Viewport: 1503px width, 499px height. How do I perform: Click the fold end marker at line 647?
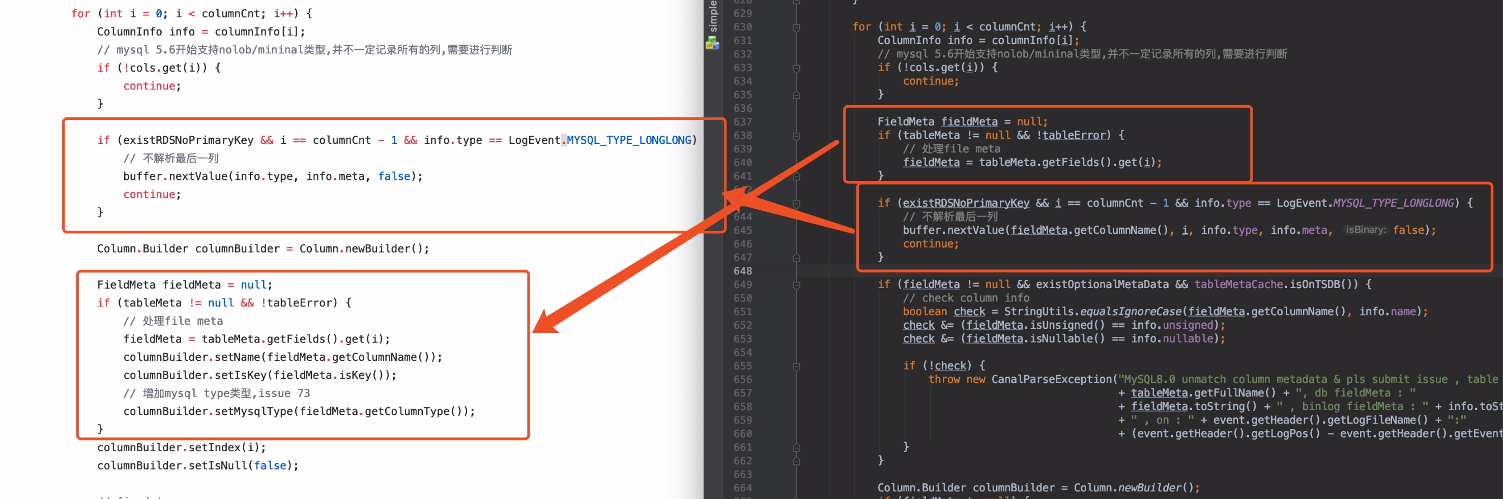point(796,258)
